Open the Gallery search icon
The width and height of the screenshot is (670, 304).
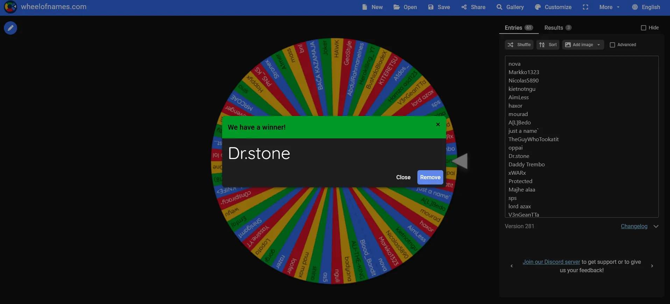click(499, 7)
